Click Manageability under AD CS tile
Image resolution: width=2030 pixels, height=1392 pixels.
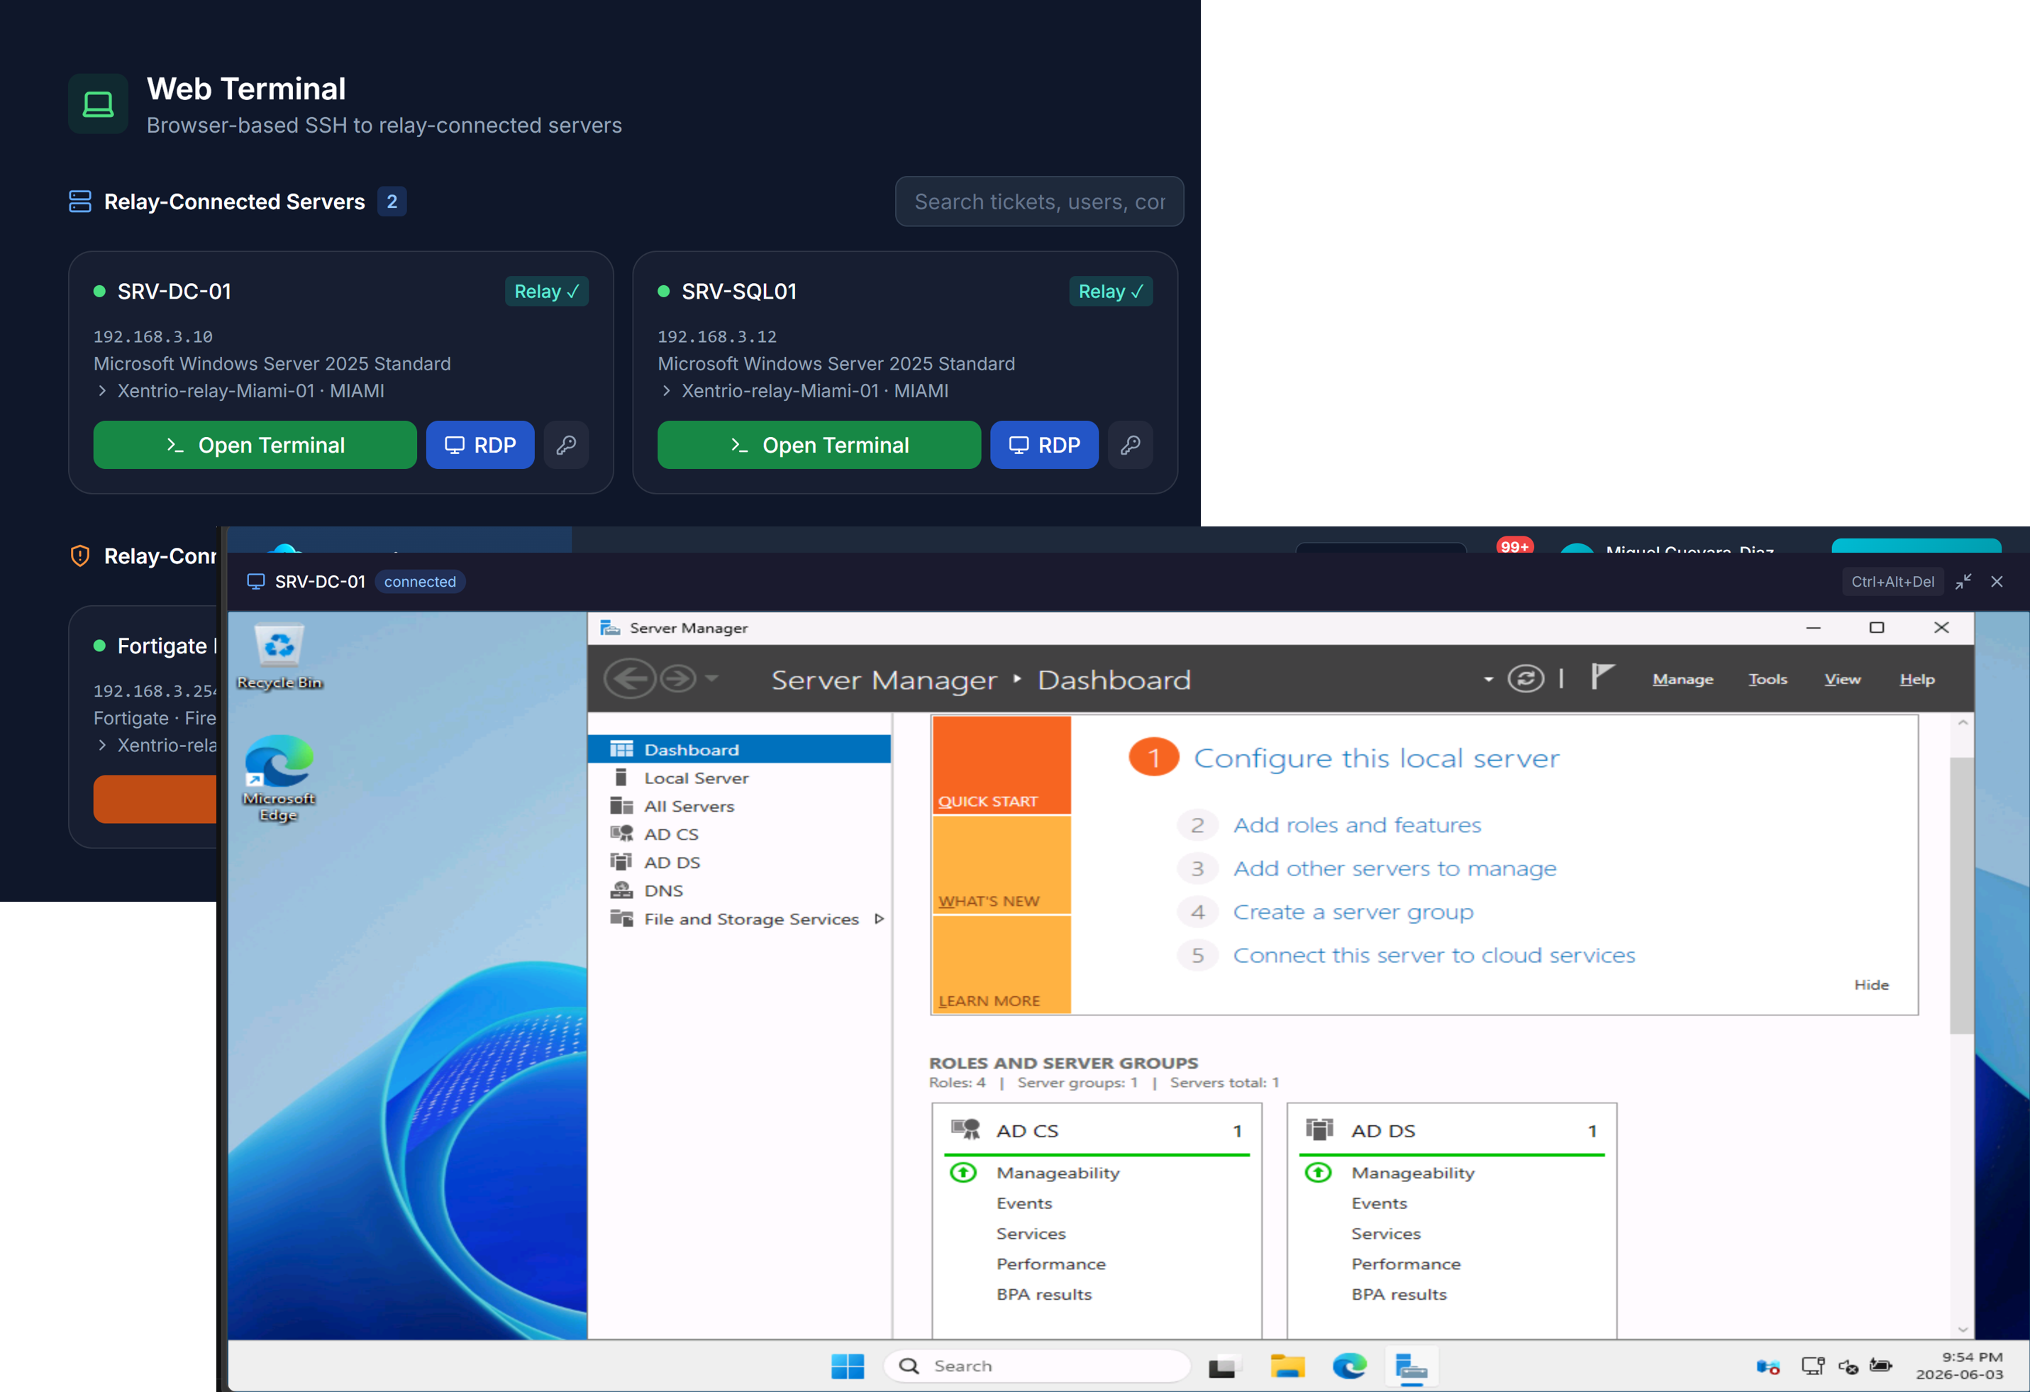(x=1058, y=1173)
